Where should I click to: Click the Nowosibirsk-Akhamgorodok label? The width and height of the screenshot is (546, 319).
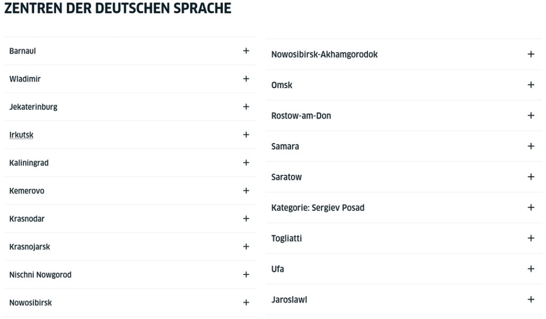point(324,54)
